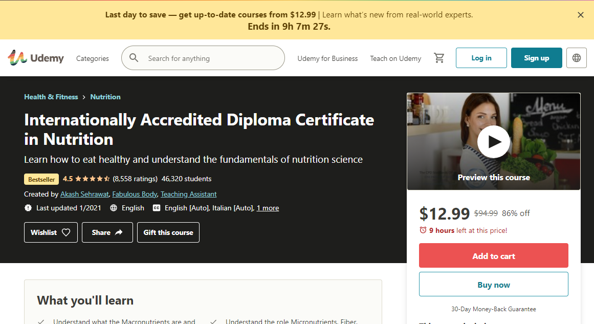Click the Add to cart button
Screen dimensions: 594x324
[493, 255]
